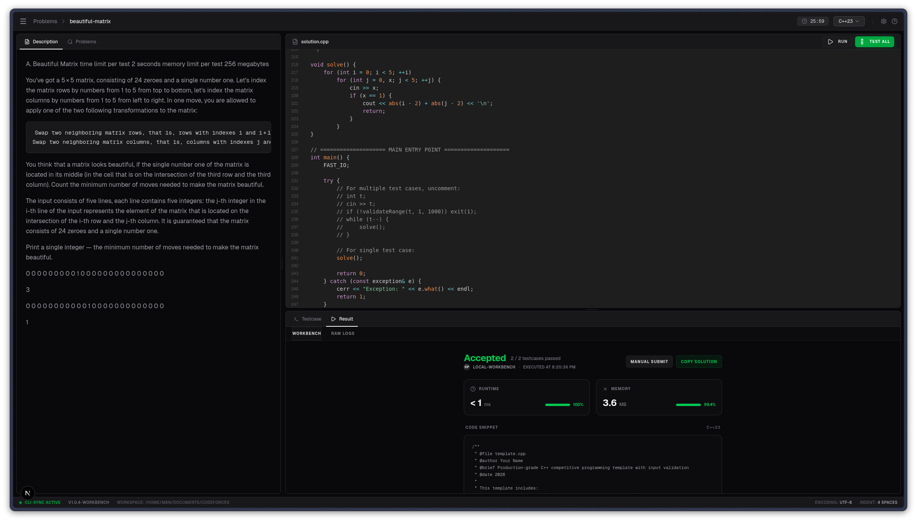Click the green Accepted status heading
The height and width of the screenshot is (522, 917).
pos(485,358)
